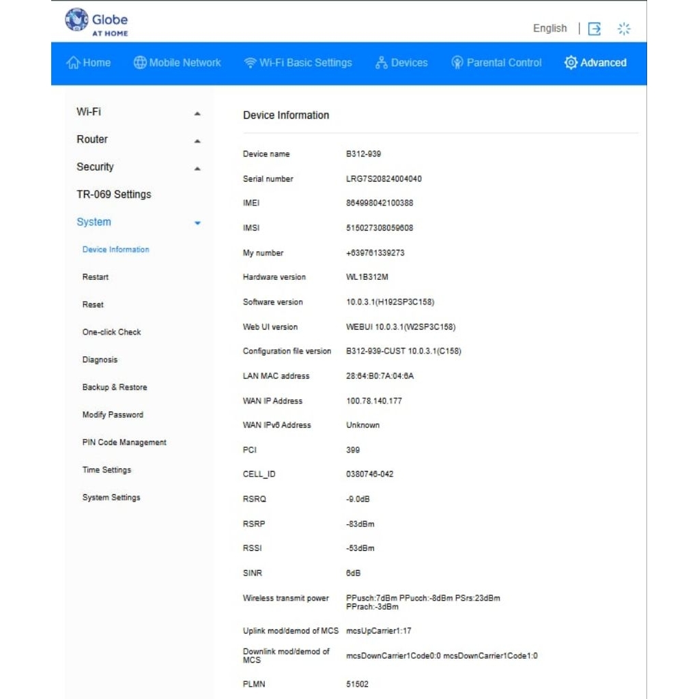
Task: Select Restart in System menu
Action: 96,277
